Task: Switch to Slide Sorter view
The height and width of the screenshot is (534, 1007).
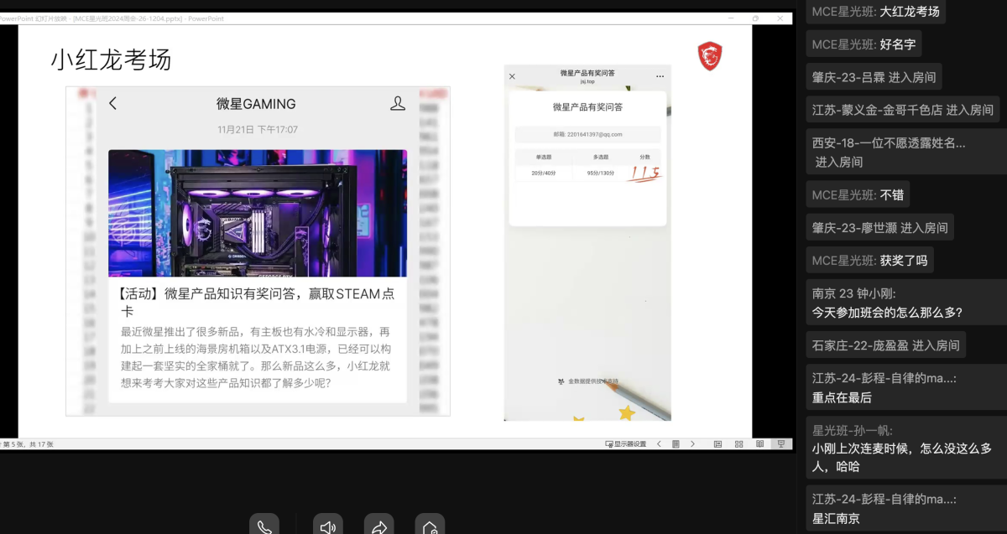Action: pyautogui.click(x=738, y=444)
